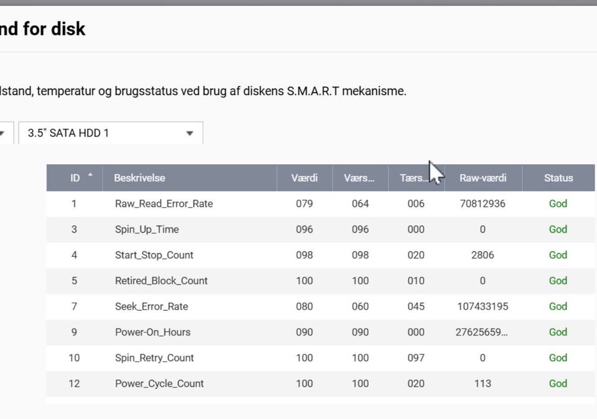The image size is (597, 419).
Task: Click ID cell 12 for Power_Cycle_Count
Action: click(x=74, y=384)
